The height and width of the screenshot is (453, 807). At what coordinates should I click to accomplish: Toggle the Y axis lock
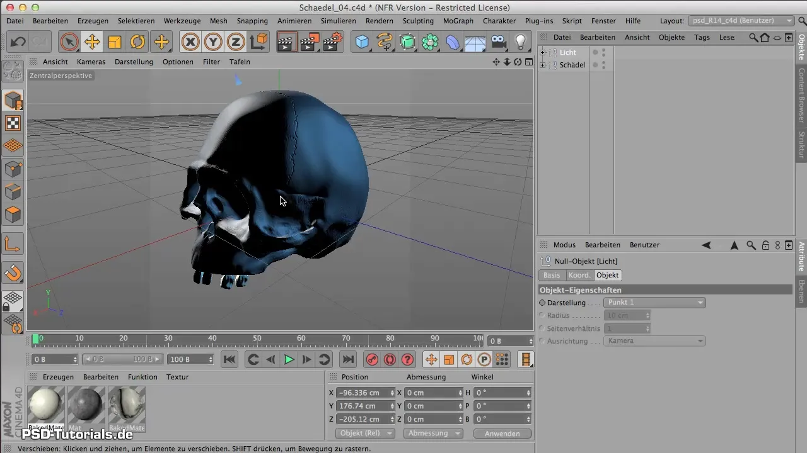(x=213, y=42)
